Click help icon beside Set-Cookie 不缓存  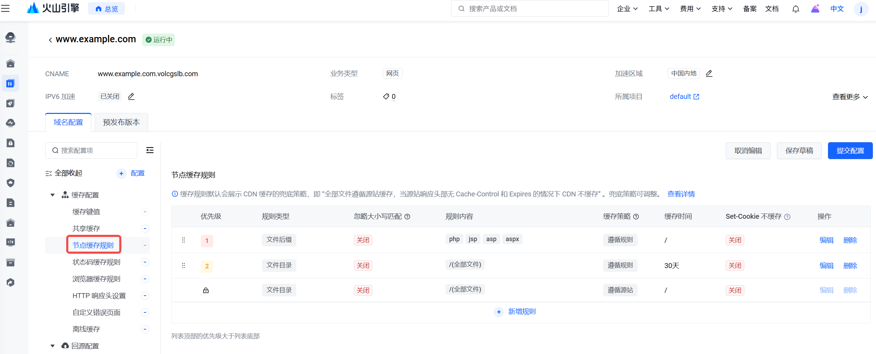[787, 217]
